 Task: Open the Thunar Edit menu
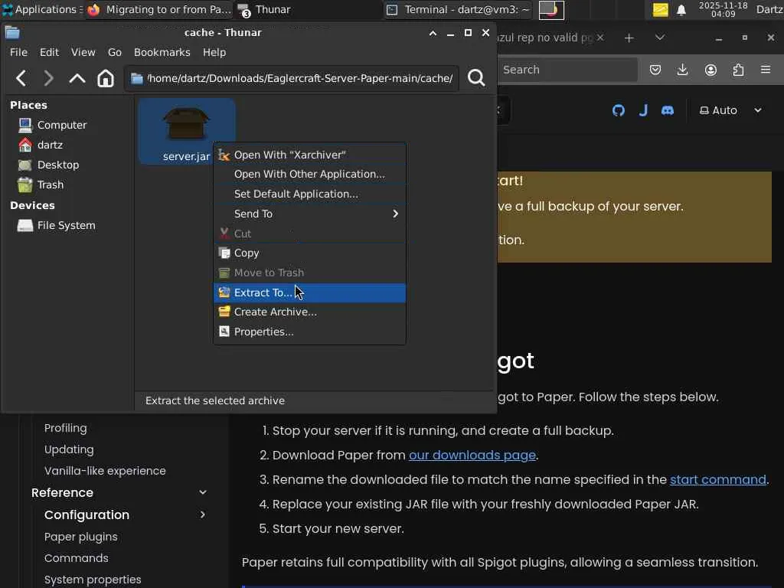click(x=49, y=52)
